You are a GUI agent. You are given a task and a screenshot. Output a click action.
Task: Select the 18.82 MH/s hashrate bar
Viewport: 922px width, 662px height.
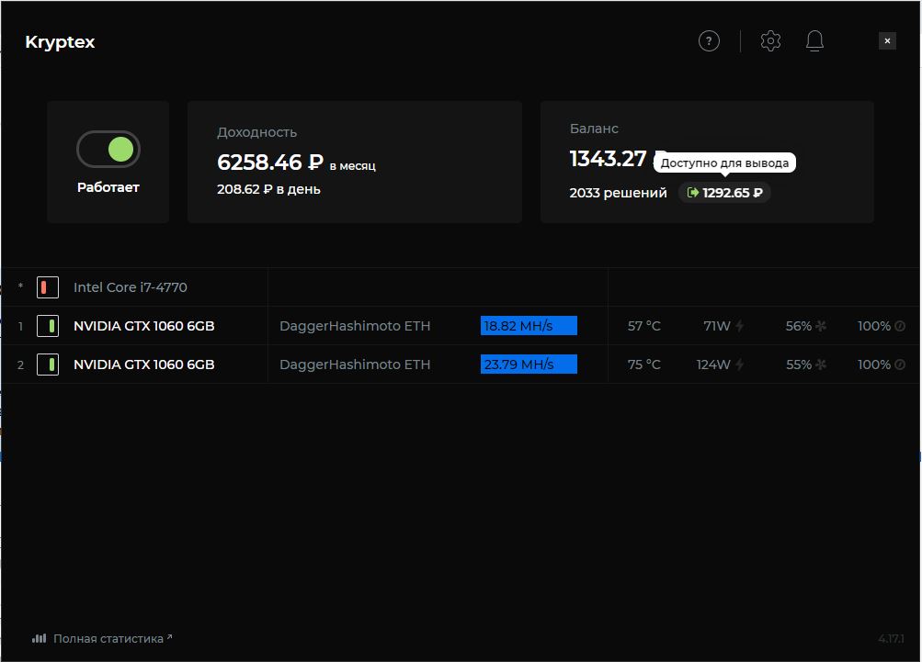click(x=529, y=326)
